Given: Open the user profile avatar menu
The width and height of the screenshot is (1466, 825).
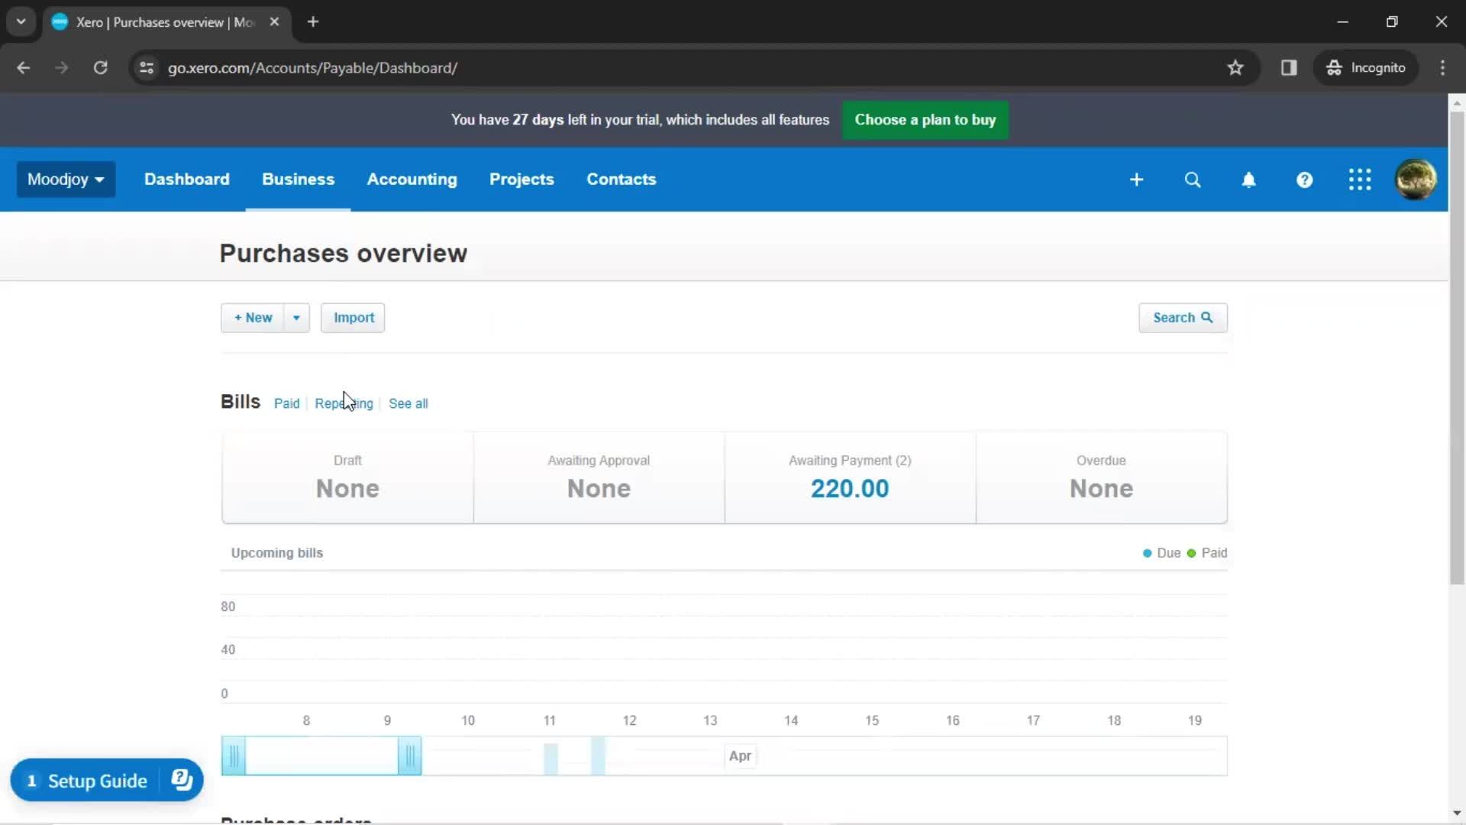Looking at the screenshot, I should (1416, 180).
